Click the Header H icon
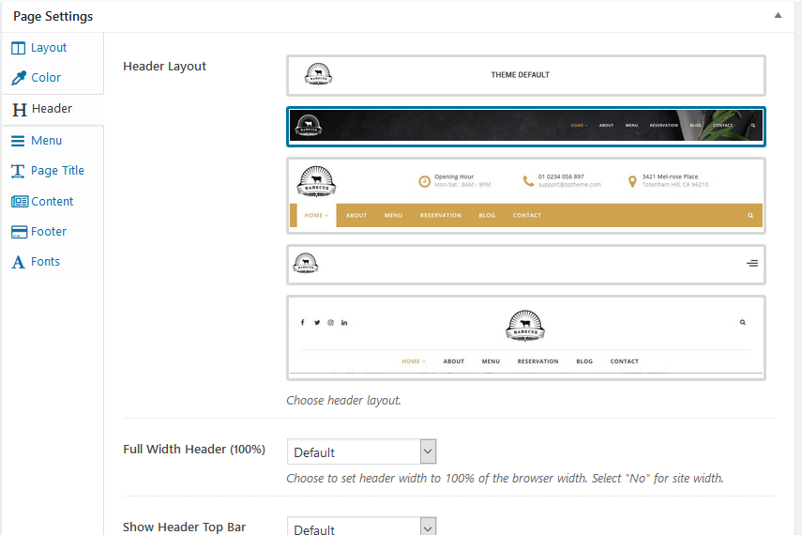The image size is (802, 535). point(19,109)
